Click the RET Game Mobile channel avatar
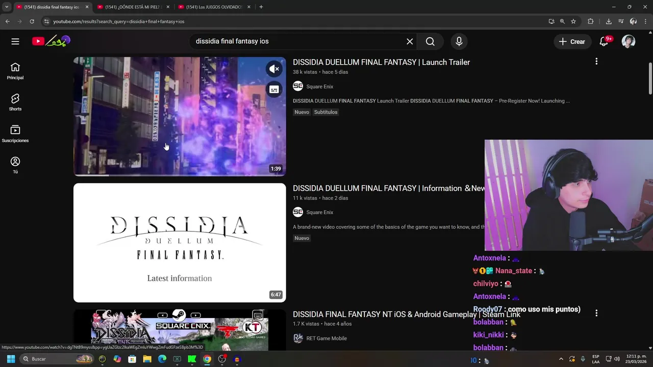 (x=298, y=338)
